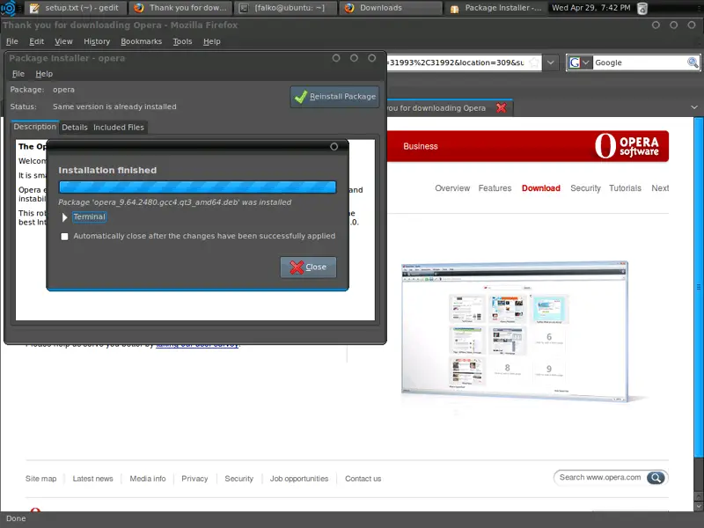Click the Job opportunities footer link
The height and width of the screenshot is (528, 704).
coord(299,479)
